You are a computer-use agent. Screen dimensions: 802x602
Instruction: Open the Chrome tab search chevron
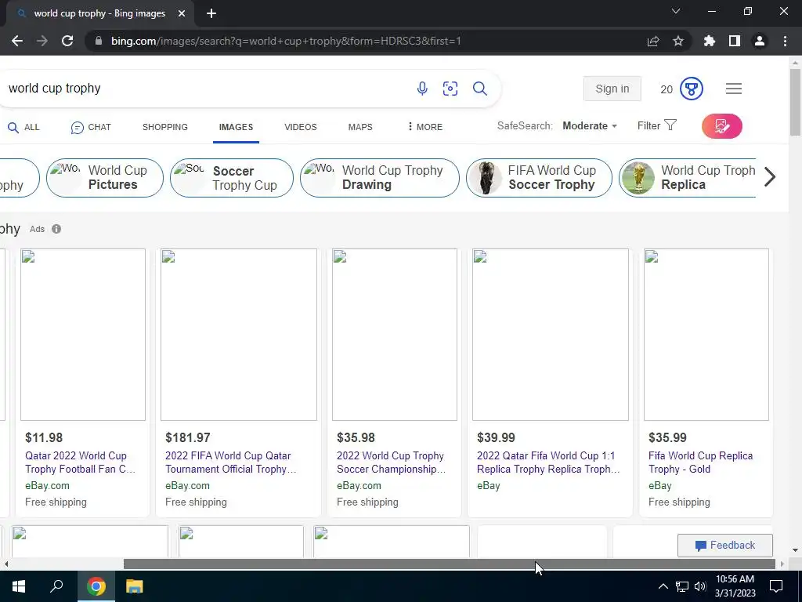[x=676, y=11]
